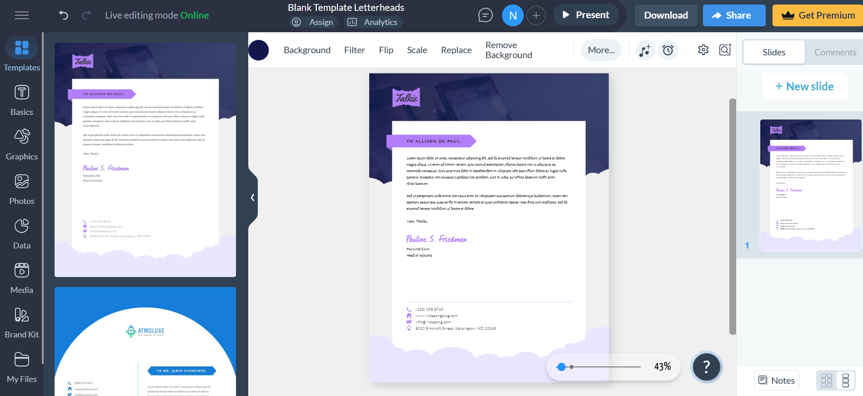Screen dimensions: 863x396
Task: Open the Brand Kit panel
Action: click(x=22, y=322)
